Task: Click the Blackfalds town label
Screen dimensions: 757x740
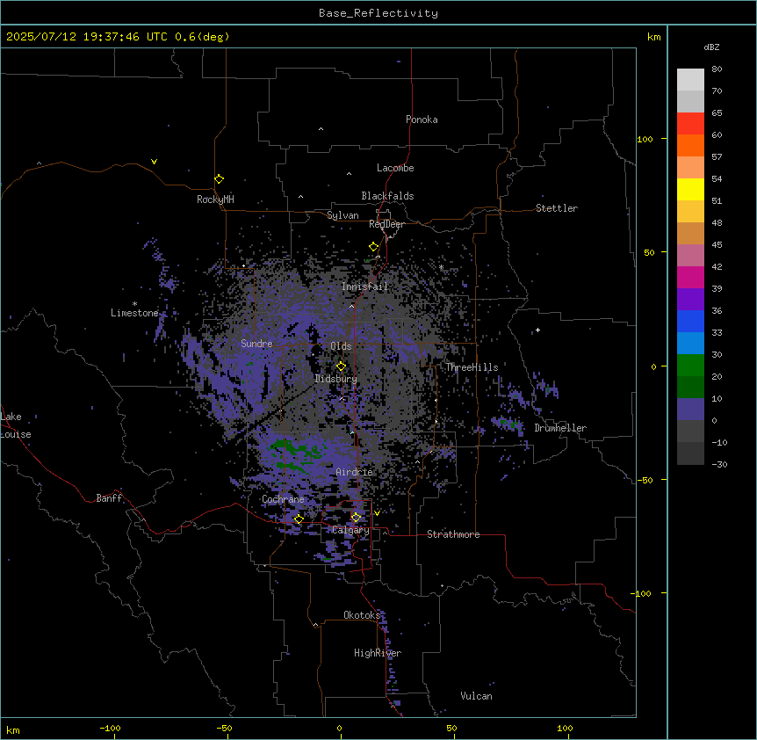Action: [387, 196]
